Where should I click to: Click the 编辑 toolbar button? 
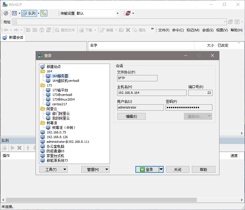[x=107, y=30]
